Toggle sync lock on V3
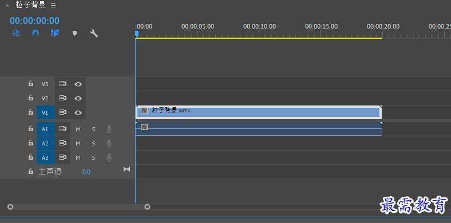The width and height of the screenshot is (451, 223). tap(63, 84)
